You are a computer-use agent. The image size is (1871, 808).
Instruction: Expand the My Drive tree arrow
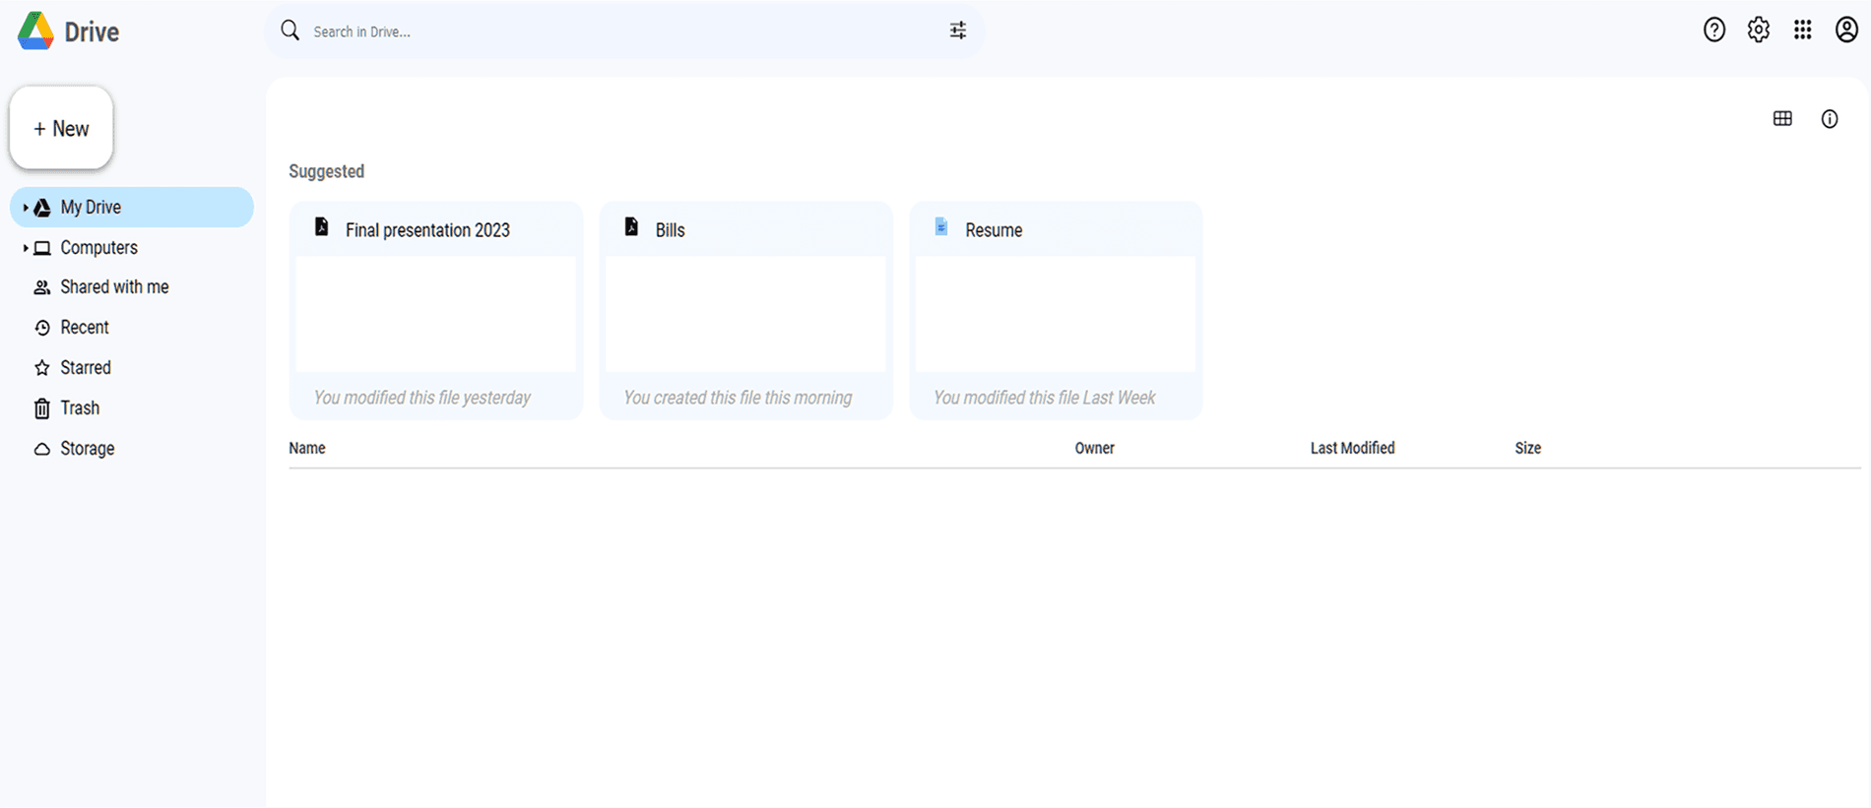tap(26, 208)
